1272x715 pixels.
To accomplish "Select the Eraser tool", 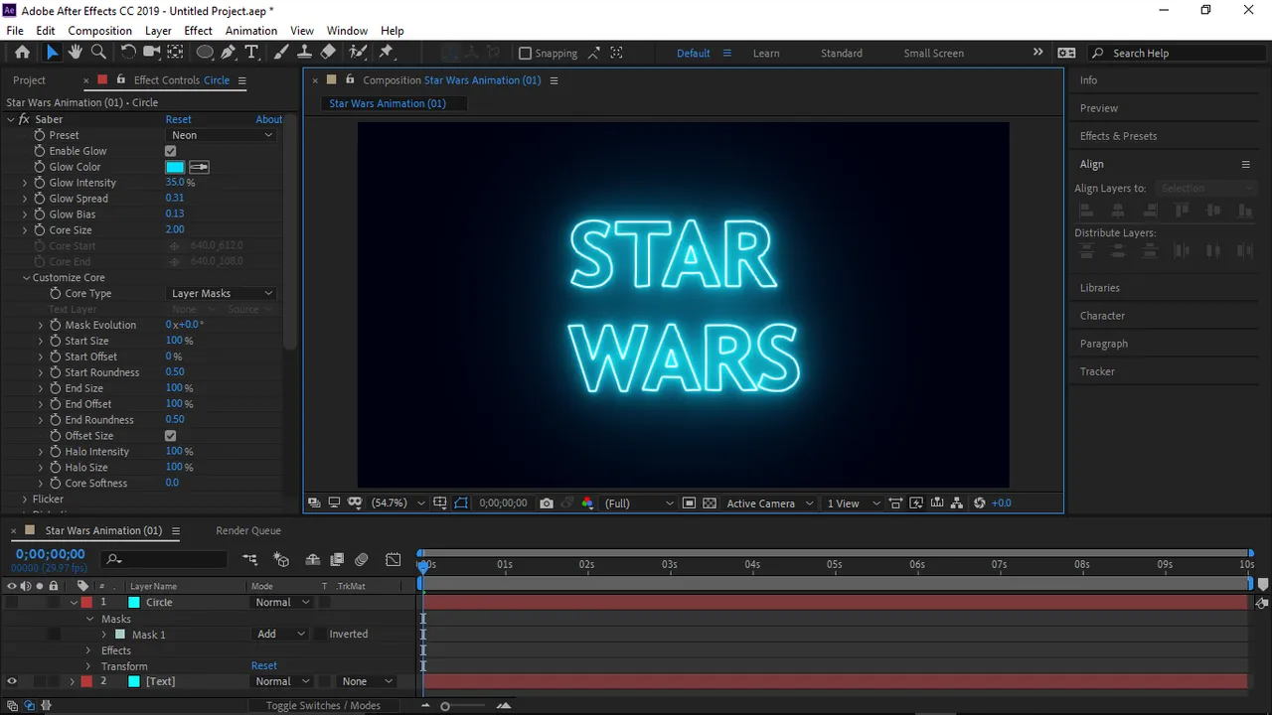I will [328, 53].
